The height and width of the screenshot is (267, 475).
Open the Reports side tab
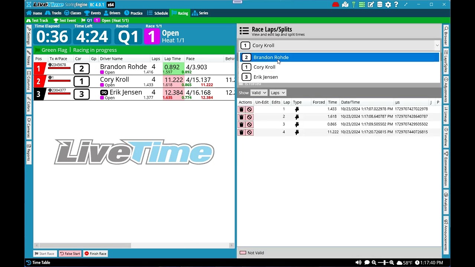(29, 152)
